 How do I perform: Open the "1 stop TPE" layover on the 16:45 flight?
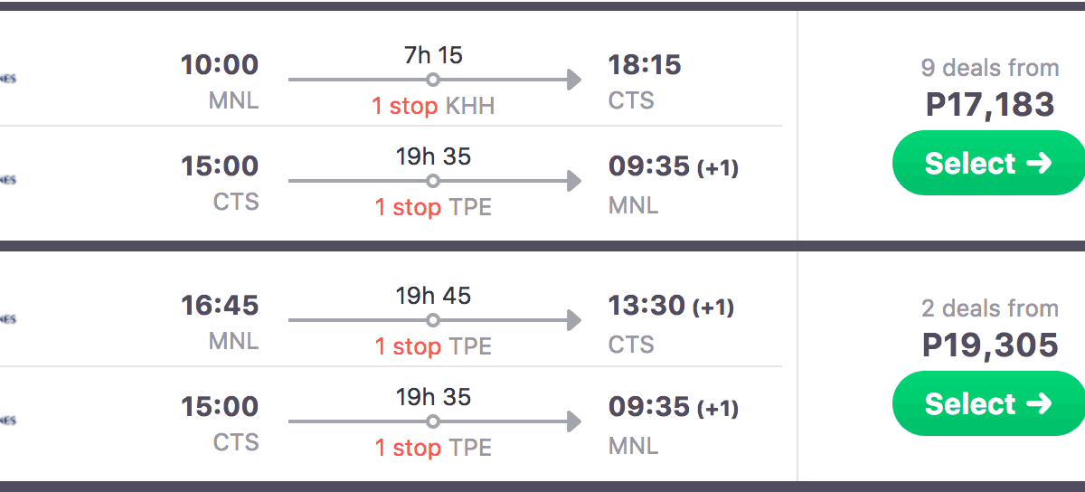(x=433, y=347)
